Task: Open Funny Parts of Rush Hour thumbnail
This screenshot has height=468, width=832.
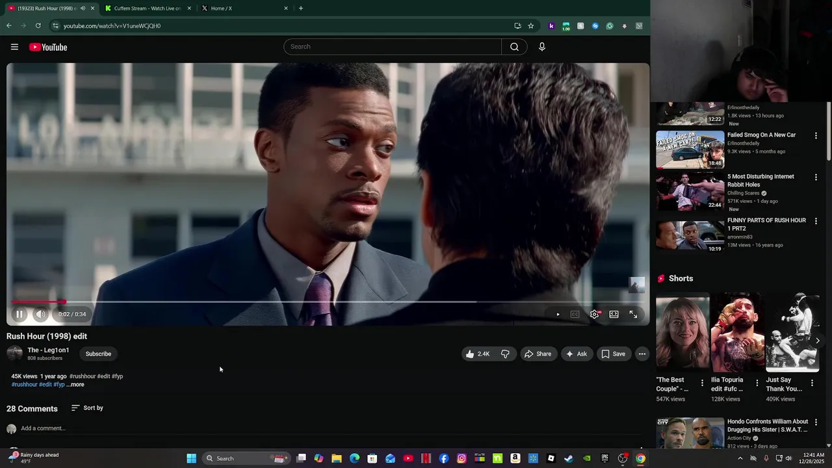Action: click(x=690, y=235)
